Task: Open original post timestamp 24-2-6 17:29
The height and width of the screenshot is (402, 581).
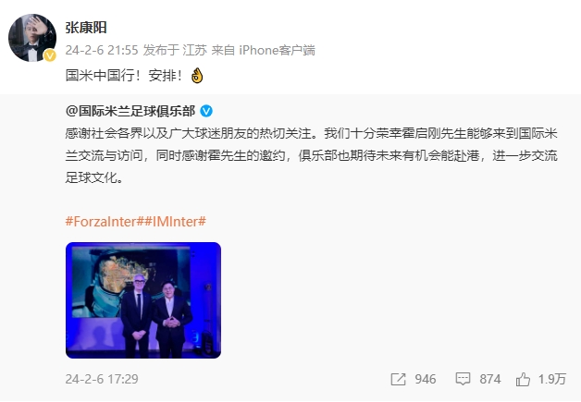Action: pos(102,379)
